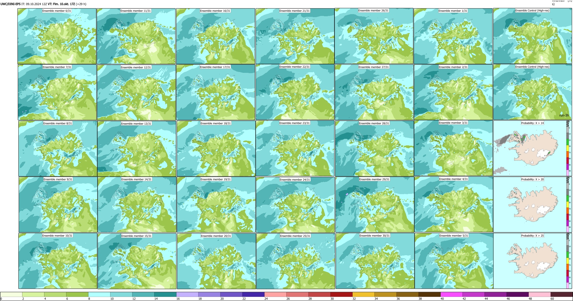Select the lavender swatch between 16 and 18
This screenshot has width=573, height=301.
[x=187, y=294]
